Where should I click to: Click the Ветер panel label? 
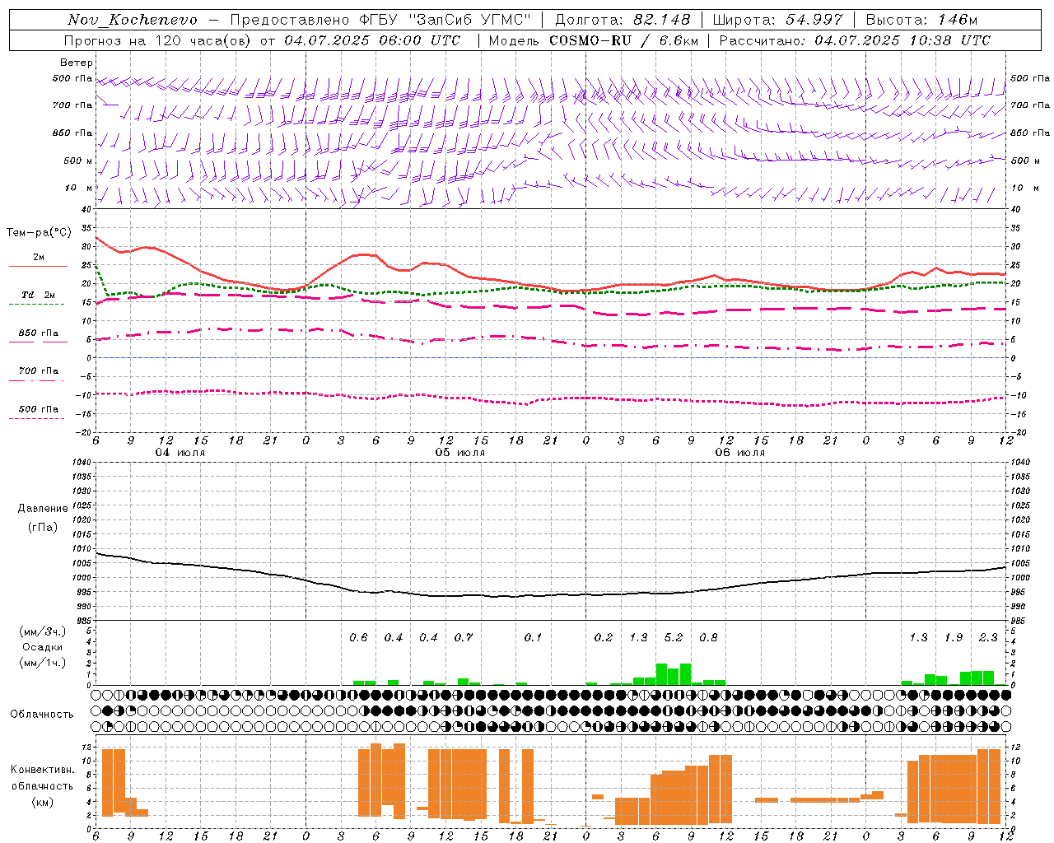[x=77, y=63]
